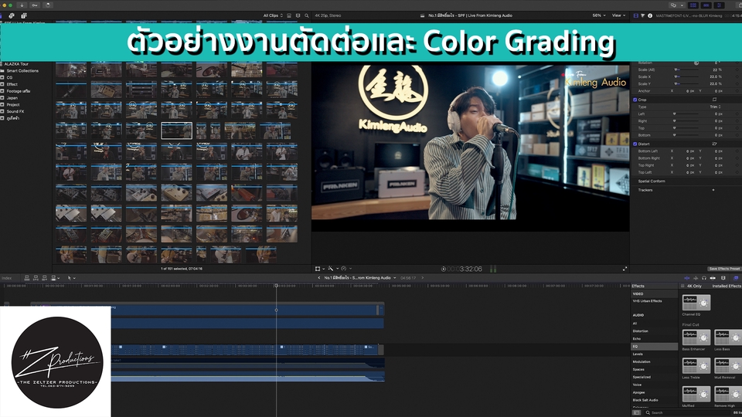Image resolution: width=742 pixels, height=417 pixels.
Task: Show the Photos and Audio sidebar icon
Action: (12, 15)
